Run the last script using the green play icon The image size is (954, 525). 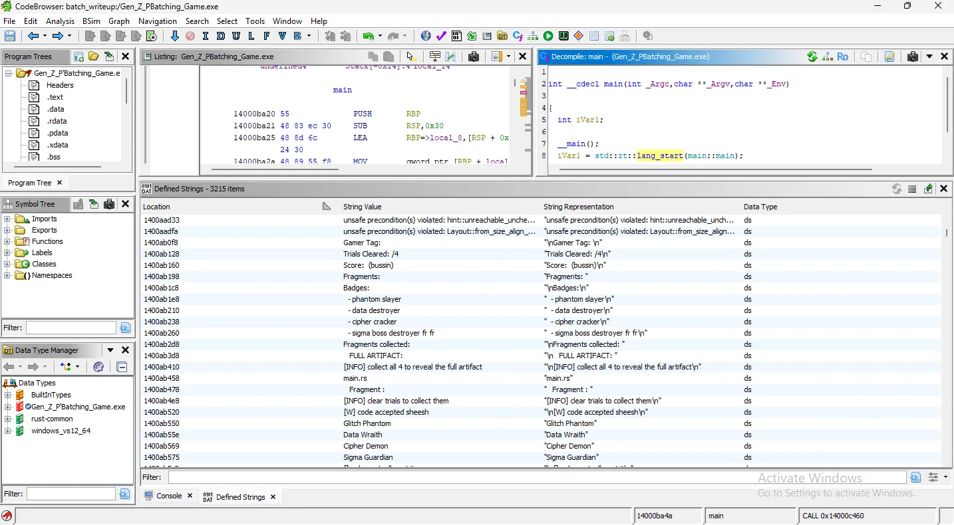point(548,36)
